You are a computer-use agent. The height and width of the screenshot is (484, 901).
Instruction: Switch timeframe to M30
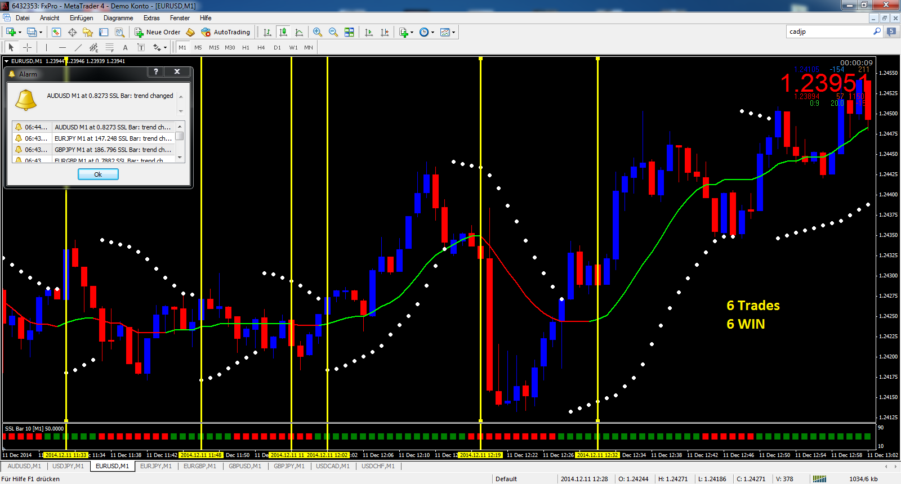click(x=230, y=47)
